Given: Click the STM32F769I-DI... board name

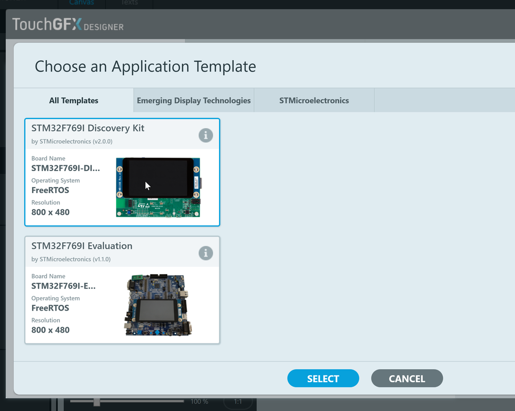Looking at the screenshot, I should (65, 168).
